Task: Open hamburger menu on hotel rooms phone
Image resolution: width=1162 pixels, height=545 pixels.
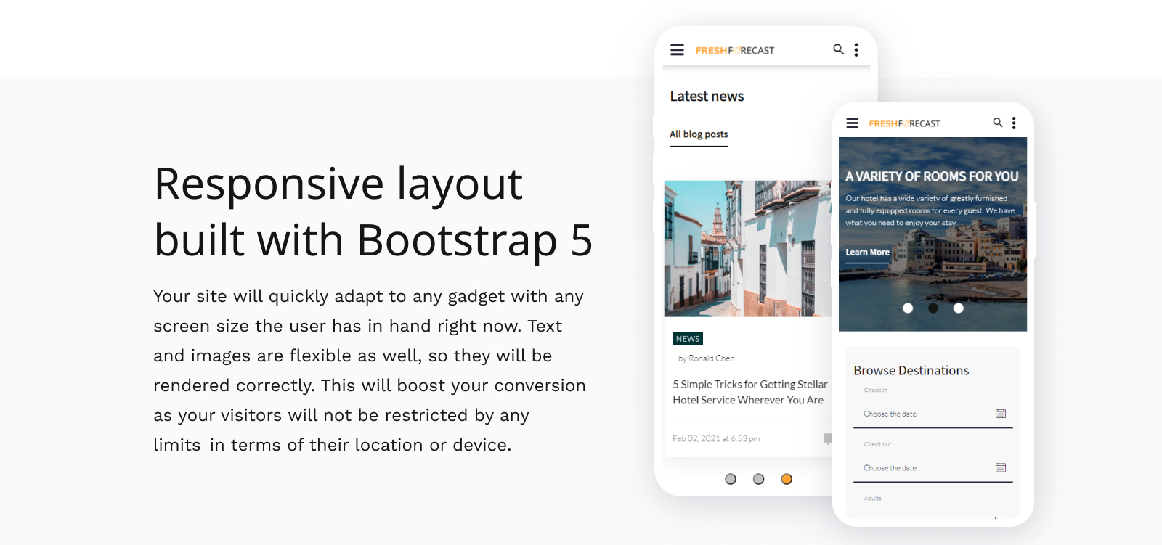Action: point(853,123)
